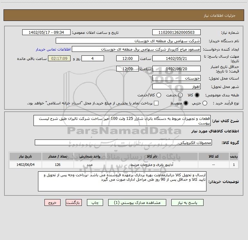Viewport: 248px width, 240px height.
Task: Select the کالا/خدمت radio button
Action: point(159,95)
